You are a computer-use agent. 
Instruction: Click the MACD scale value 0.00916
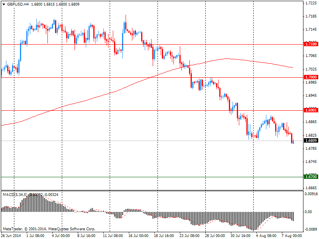click(x=311, y=194)
